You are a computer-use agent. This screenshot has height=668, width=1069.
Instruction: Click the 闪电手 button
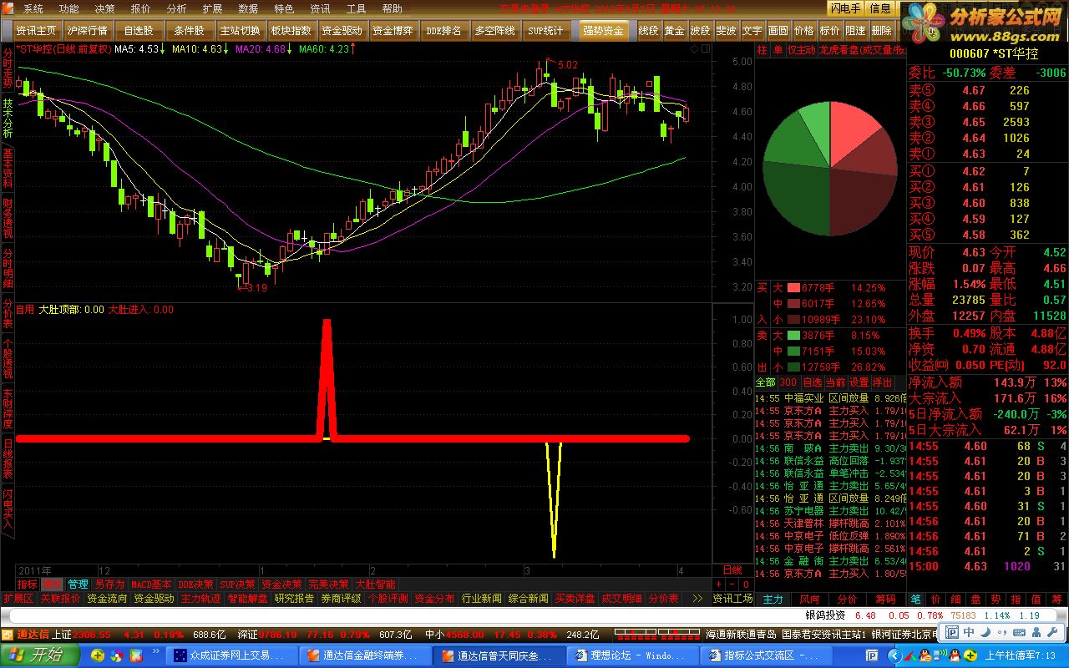845,8
